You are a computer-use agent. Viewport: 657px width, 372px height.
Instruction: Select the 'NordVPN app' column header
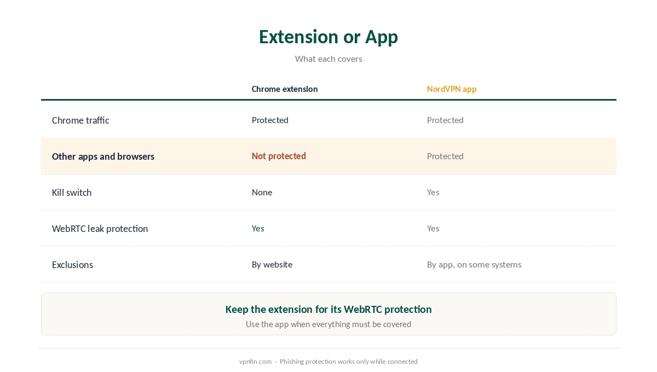coord(452,89)
